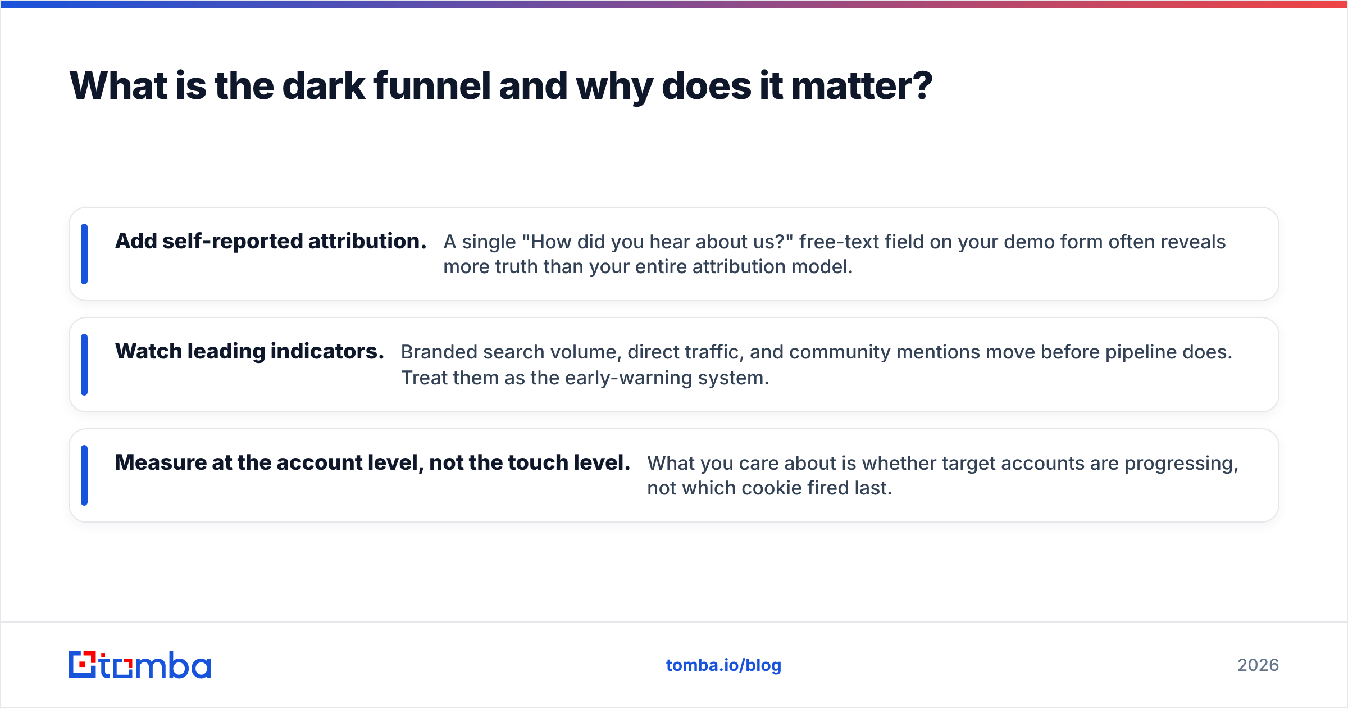Click the 2026 year label

pyautogui.click(x=1258, y=665)
